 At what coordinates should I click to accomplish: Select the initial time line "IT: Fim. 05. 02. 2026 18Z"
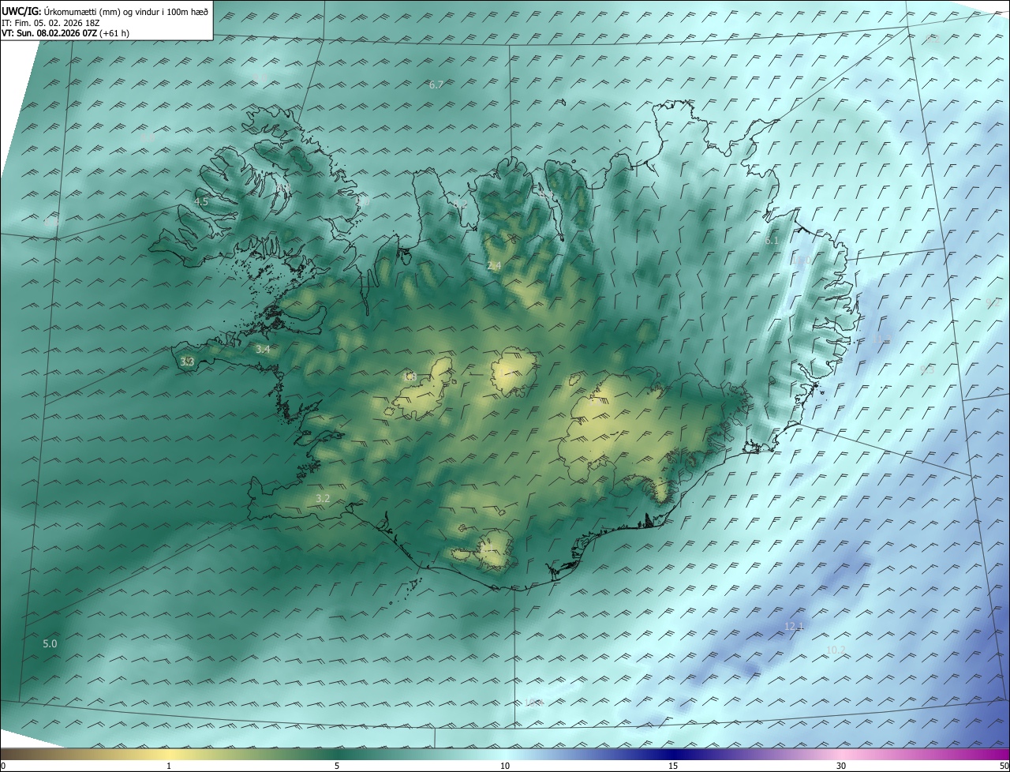(x=50, y=22)
